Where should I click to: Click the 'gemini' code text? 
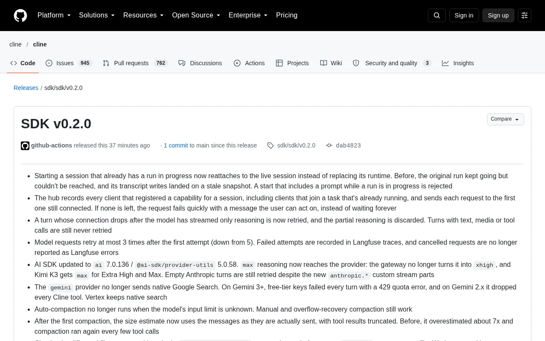point(61,288)
